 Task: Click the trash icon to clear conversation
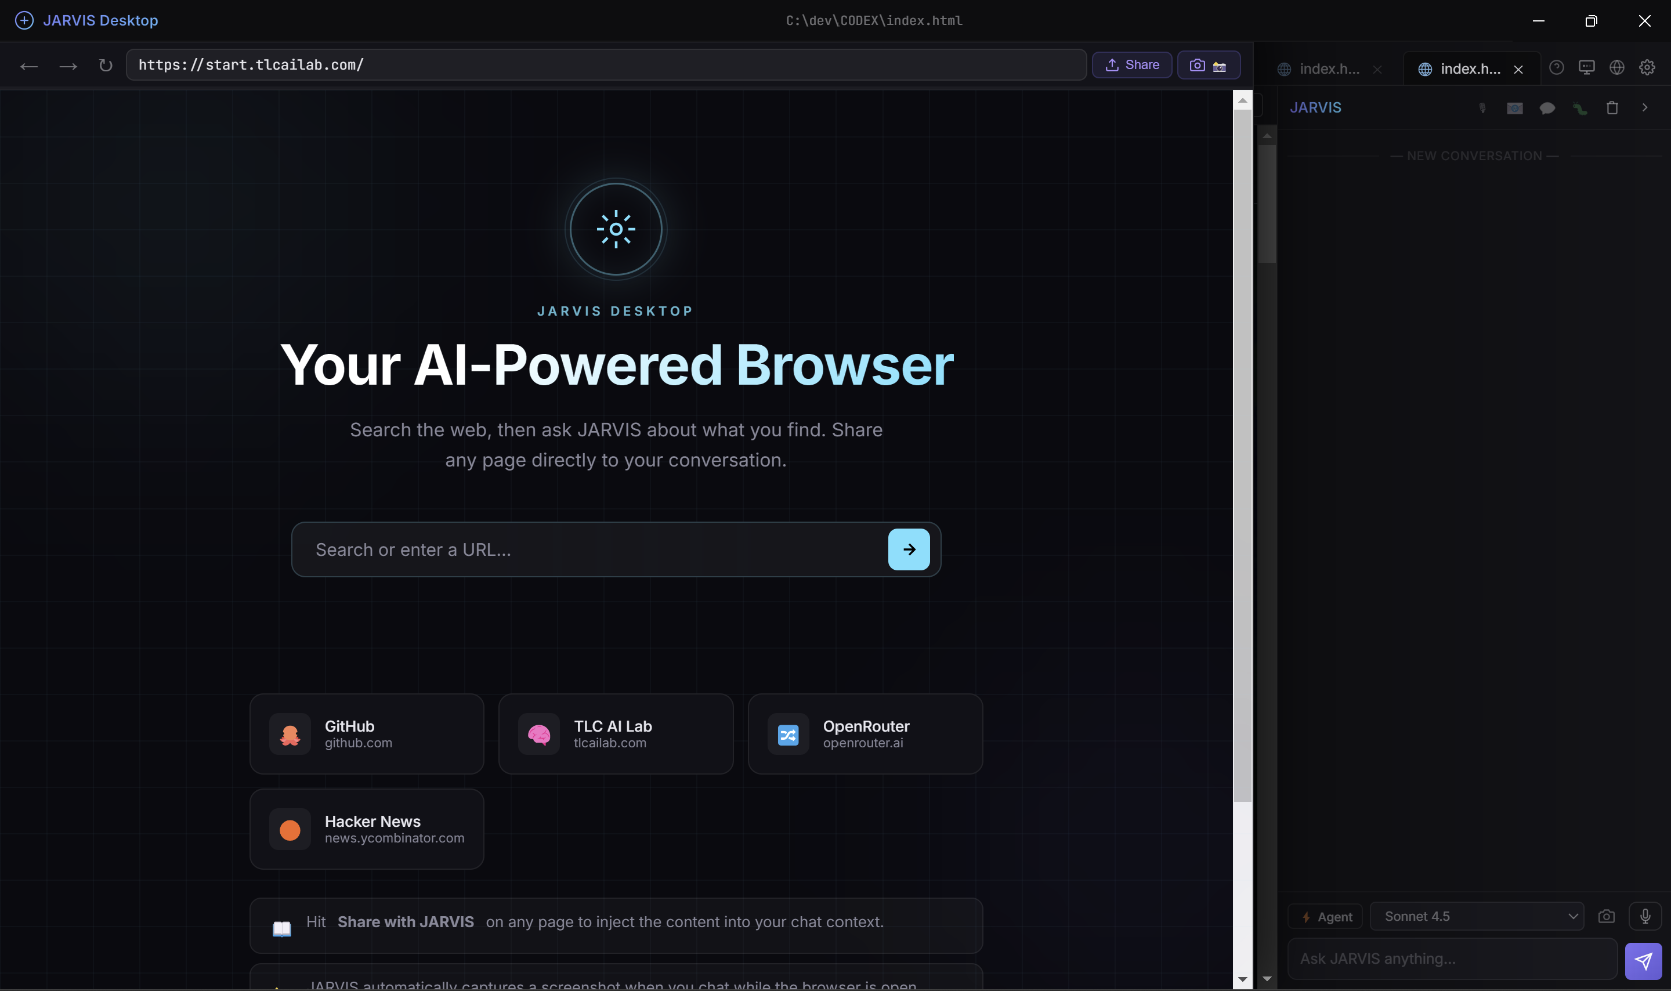1612,108
